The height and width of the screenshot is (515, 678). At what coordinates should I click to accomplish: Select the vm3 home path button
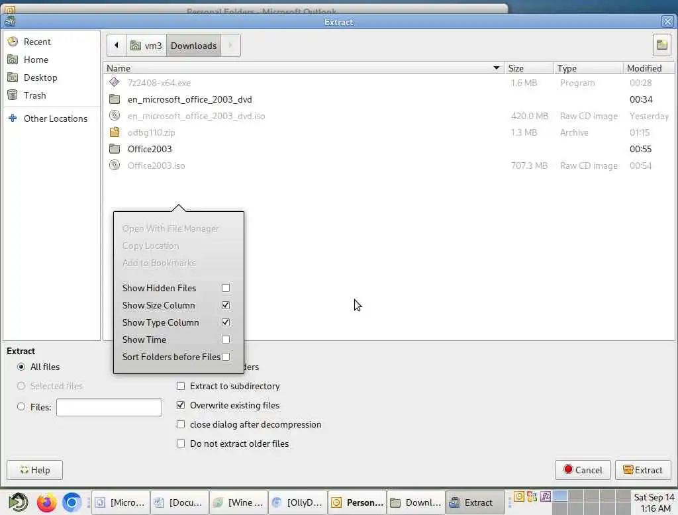point(146,46)
